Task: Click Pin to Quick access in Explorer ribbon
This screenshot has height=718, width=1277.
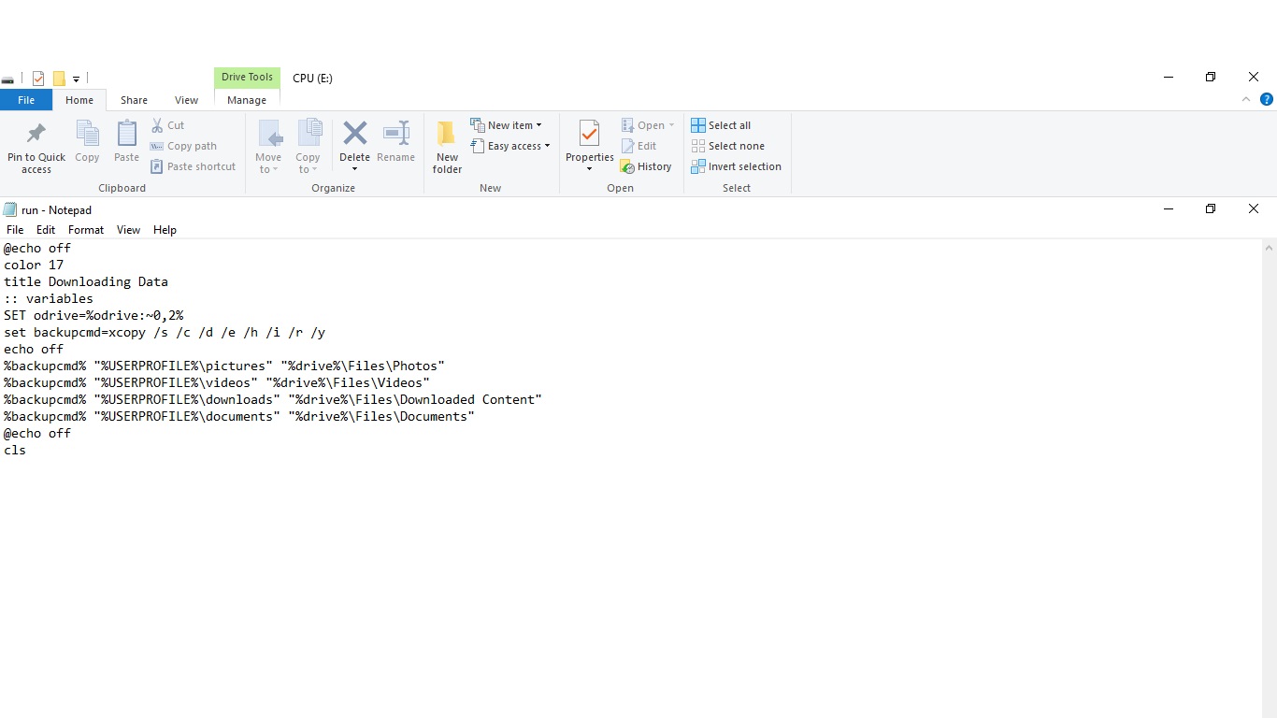Action: pyautogui.click(x=36, y=147)
